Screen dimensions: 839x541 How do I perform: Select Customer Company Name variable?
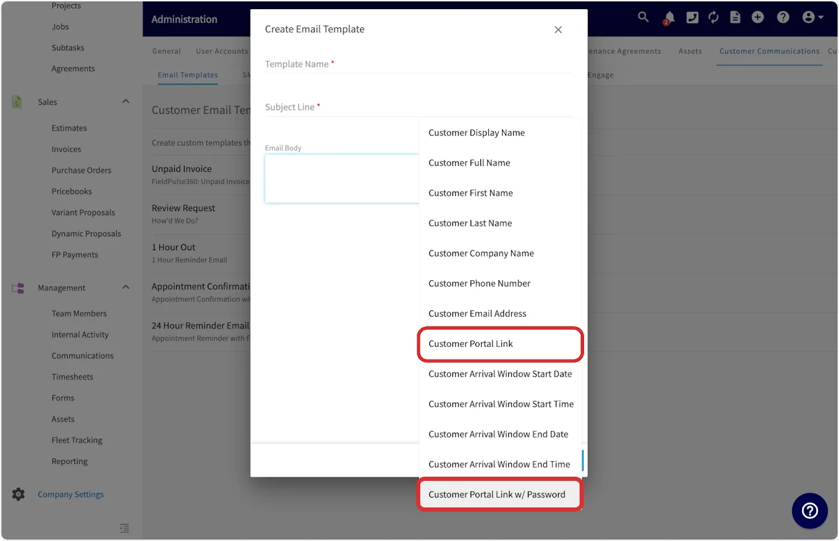pos(500,253)
